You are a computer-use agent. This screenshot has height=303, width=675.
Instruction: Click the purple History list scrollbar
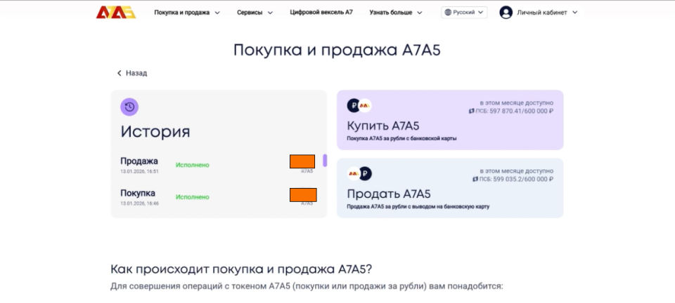325,161
